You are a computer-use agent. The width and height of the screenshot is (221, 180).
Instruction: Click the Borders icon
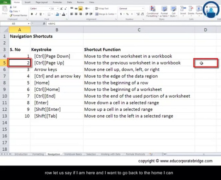click(49, 14)
